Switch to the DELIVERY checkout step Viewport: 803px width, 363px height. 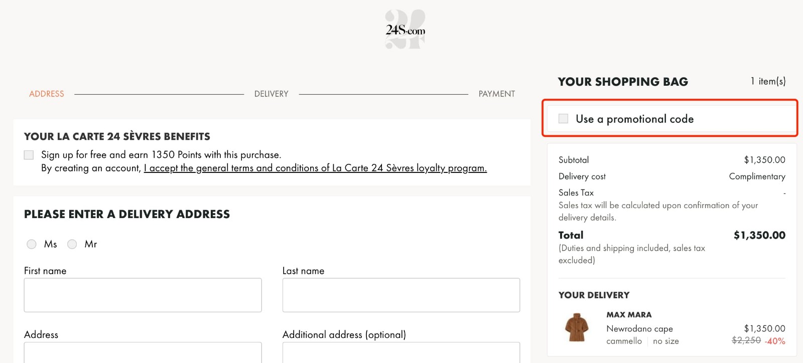tap(271, 94)
